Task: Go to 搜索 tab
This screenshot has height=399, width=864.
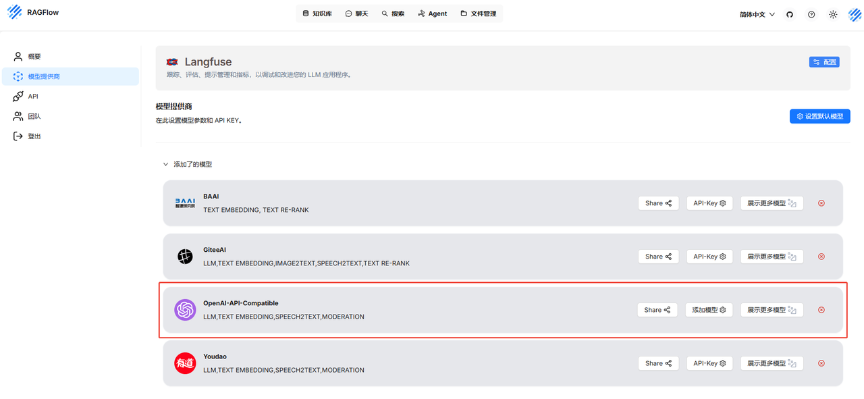Action: [x=393, y=14]
